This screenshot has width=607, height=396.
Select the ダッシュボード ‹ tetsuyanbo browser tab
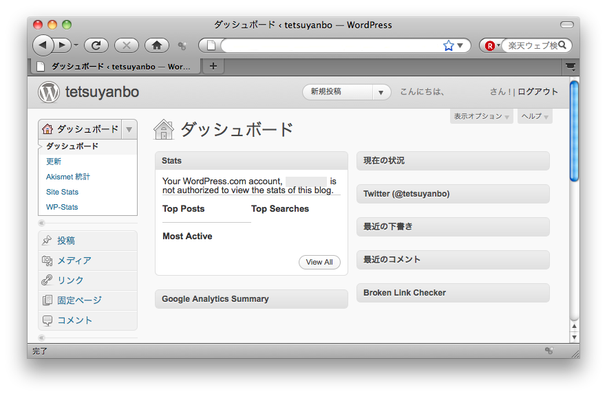pos(116,67)
